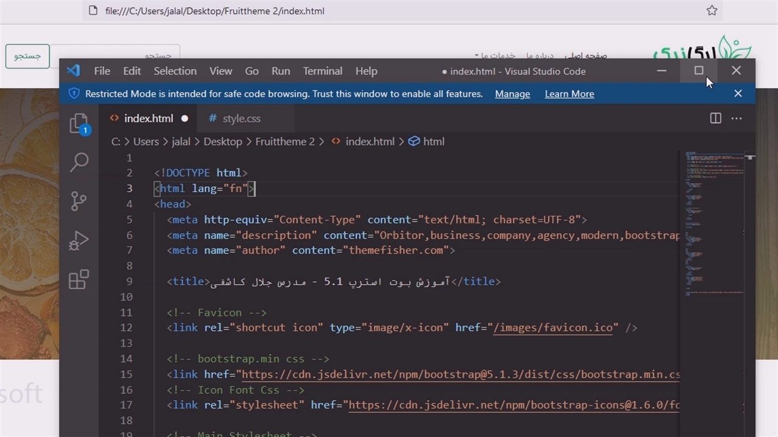Viewport: 778px width, 437px height.
Task: Open the Search view icon
Action: point(79,162)
